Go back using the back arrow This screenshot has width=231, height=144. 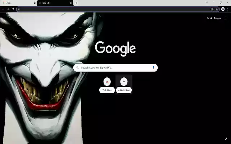click(x=3, y=9)
